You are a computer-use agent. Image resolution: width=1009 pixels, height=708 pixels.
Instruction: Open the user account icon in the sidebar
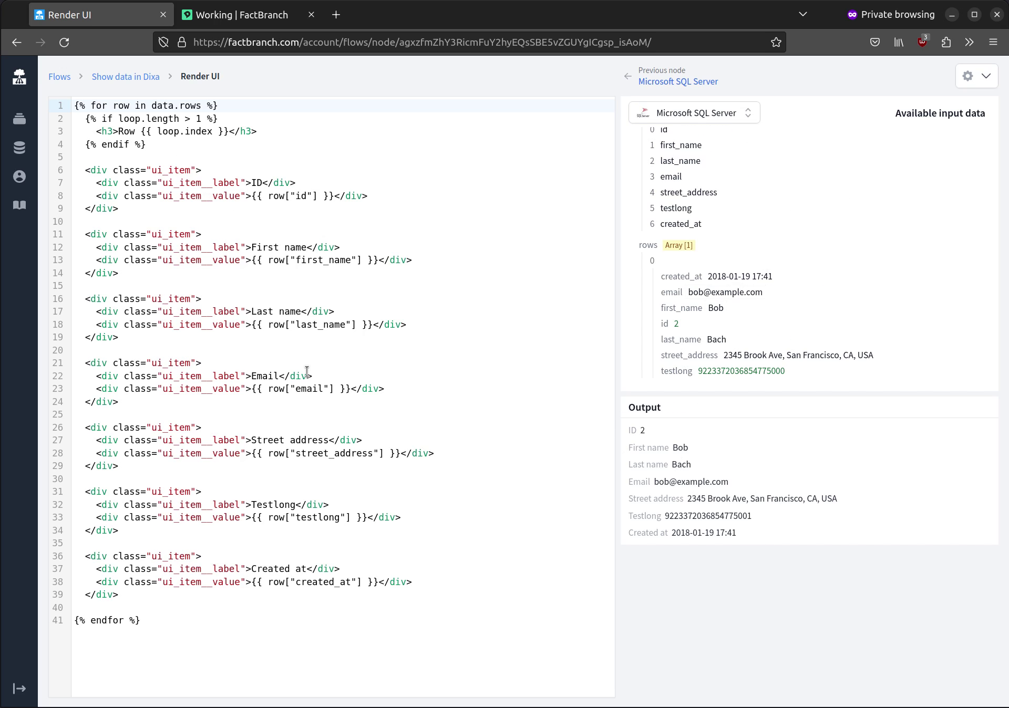pyautogui.click(x=19, y=176)
